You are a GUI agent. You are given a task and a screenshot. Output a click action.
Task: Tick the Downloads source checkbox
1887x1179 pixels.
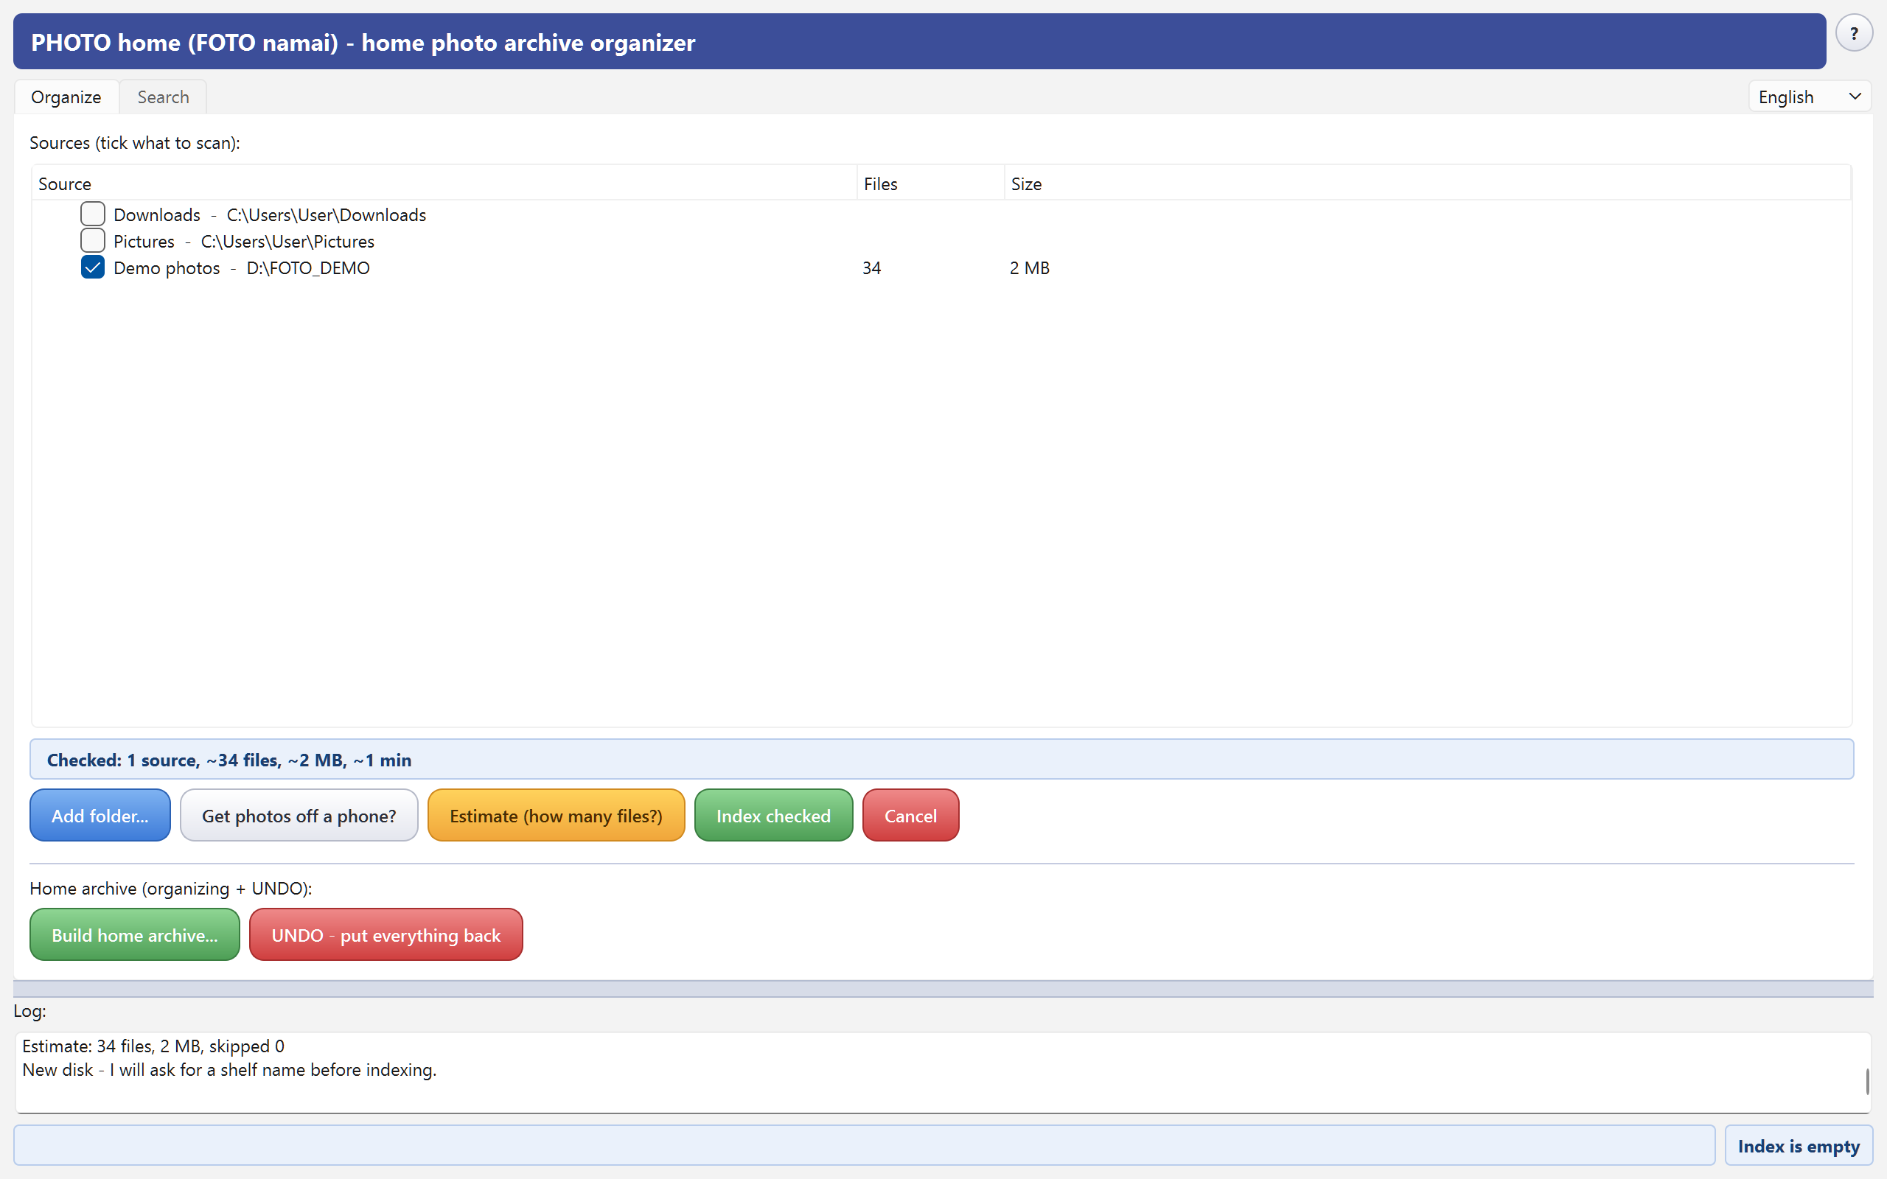coord(93,214)
